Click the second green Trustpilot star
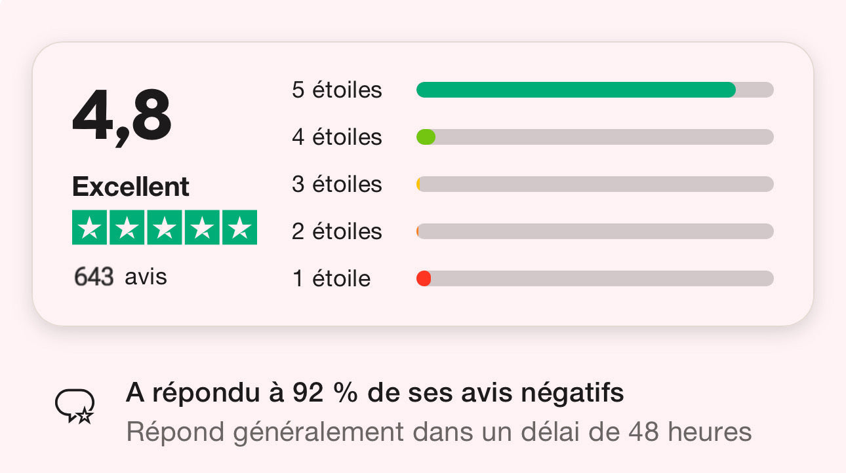 coord(127,227)
